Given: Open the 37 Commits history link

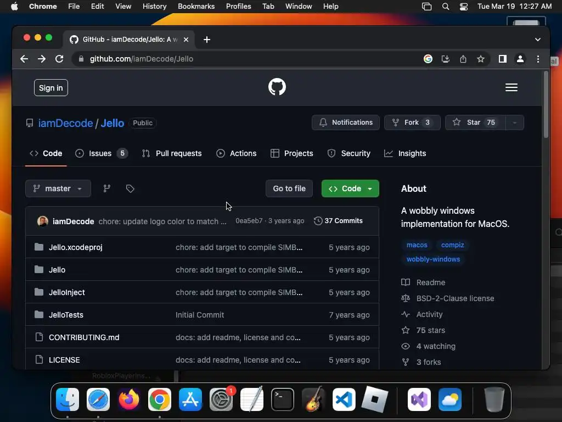Looking at the screenshot, I should point(338,221).
